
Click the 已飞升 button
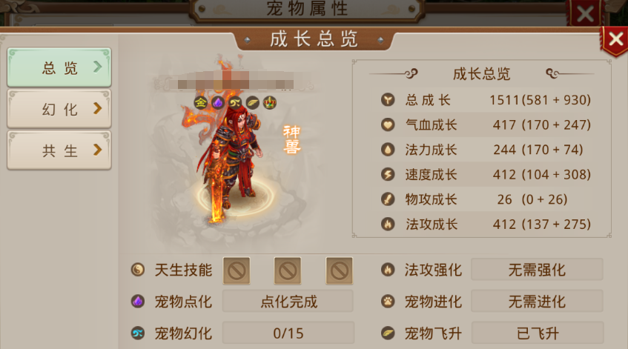538,333
